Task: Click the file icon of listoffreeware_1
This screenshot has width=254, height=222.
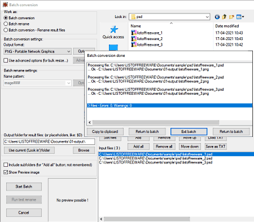Action: tap(134, 33)
